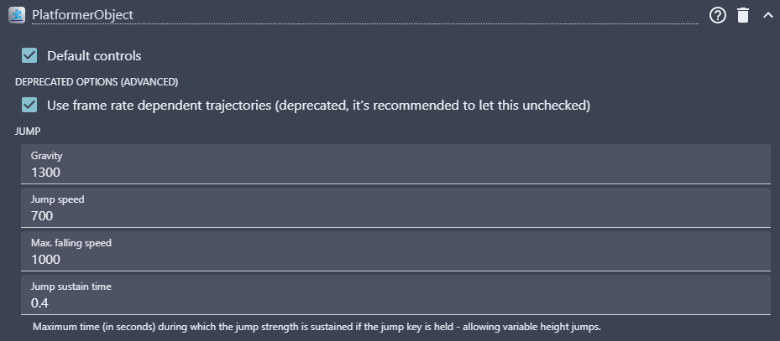Delete the PlatformerObject behavior with trash icon
This screenshot has width=780, height=341.
(743, 15)
